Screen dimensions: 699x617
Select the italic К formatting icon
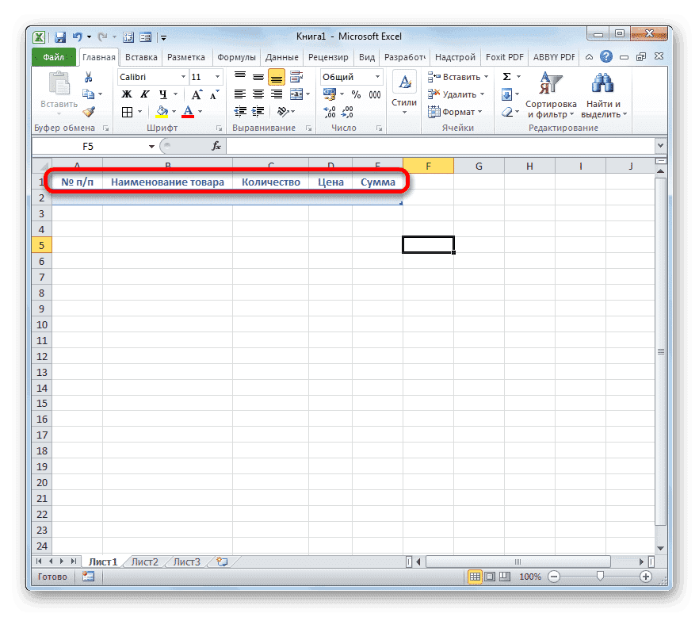pos(143,93)
